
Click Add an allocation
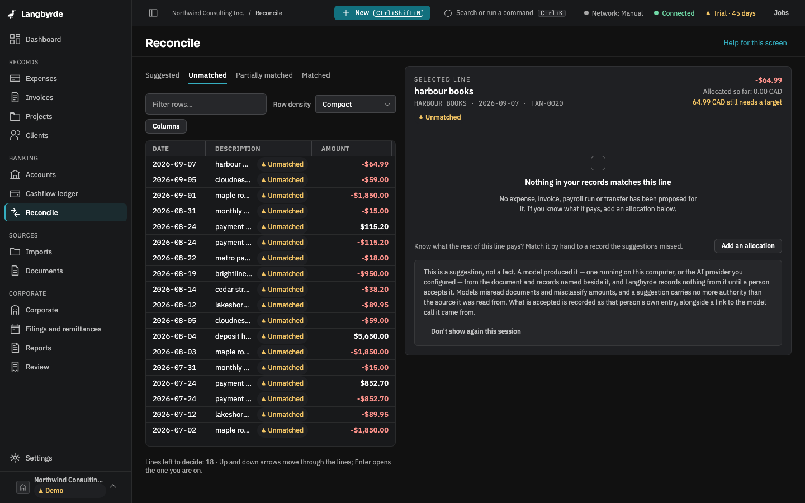point(748,246)
